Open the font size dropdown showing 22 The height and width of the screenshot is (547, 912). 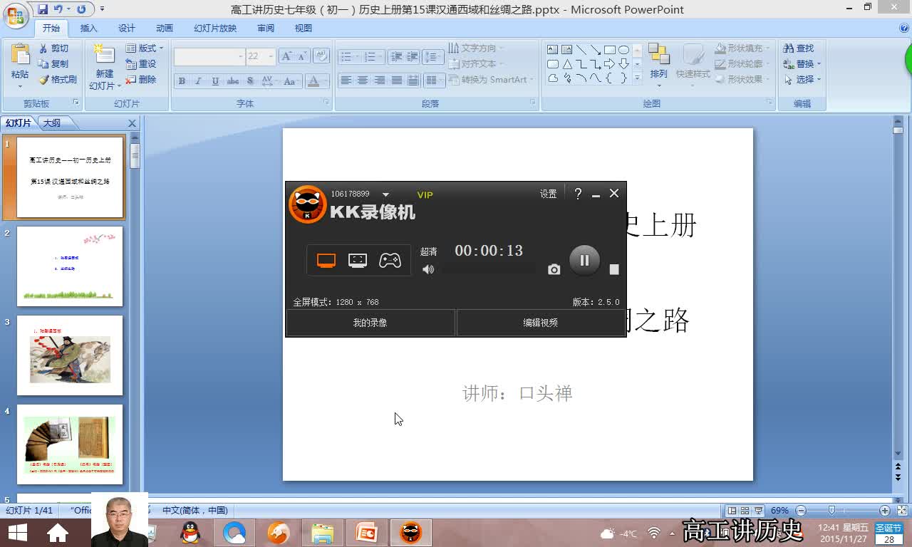tap(271, 56)
